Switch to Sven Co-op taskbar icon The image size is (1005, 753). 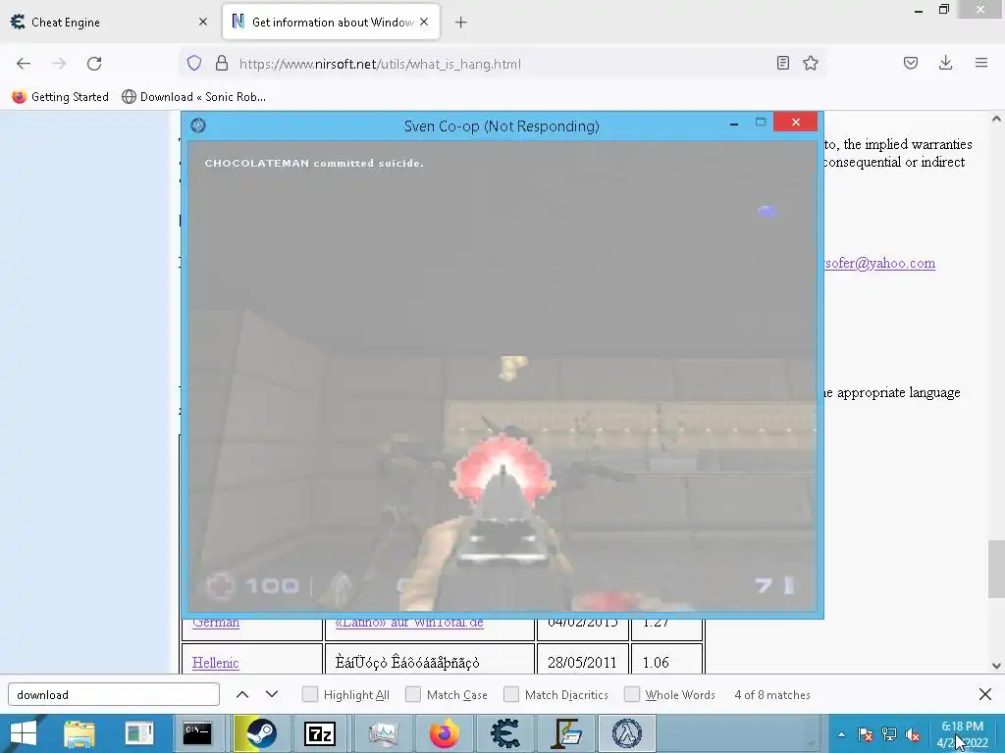[627, 733]
